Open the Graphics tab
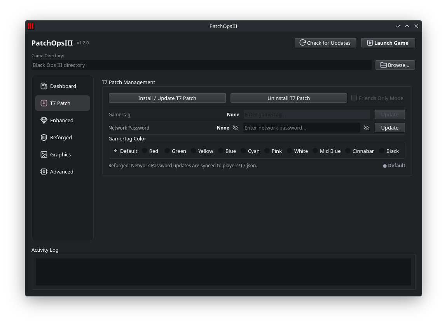Viewport: 447px width, 326px height. (63, 154)
